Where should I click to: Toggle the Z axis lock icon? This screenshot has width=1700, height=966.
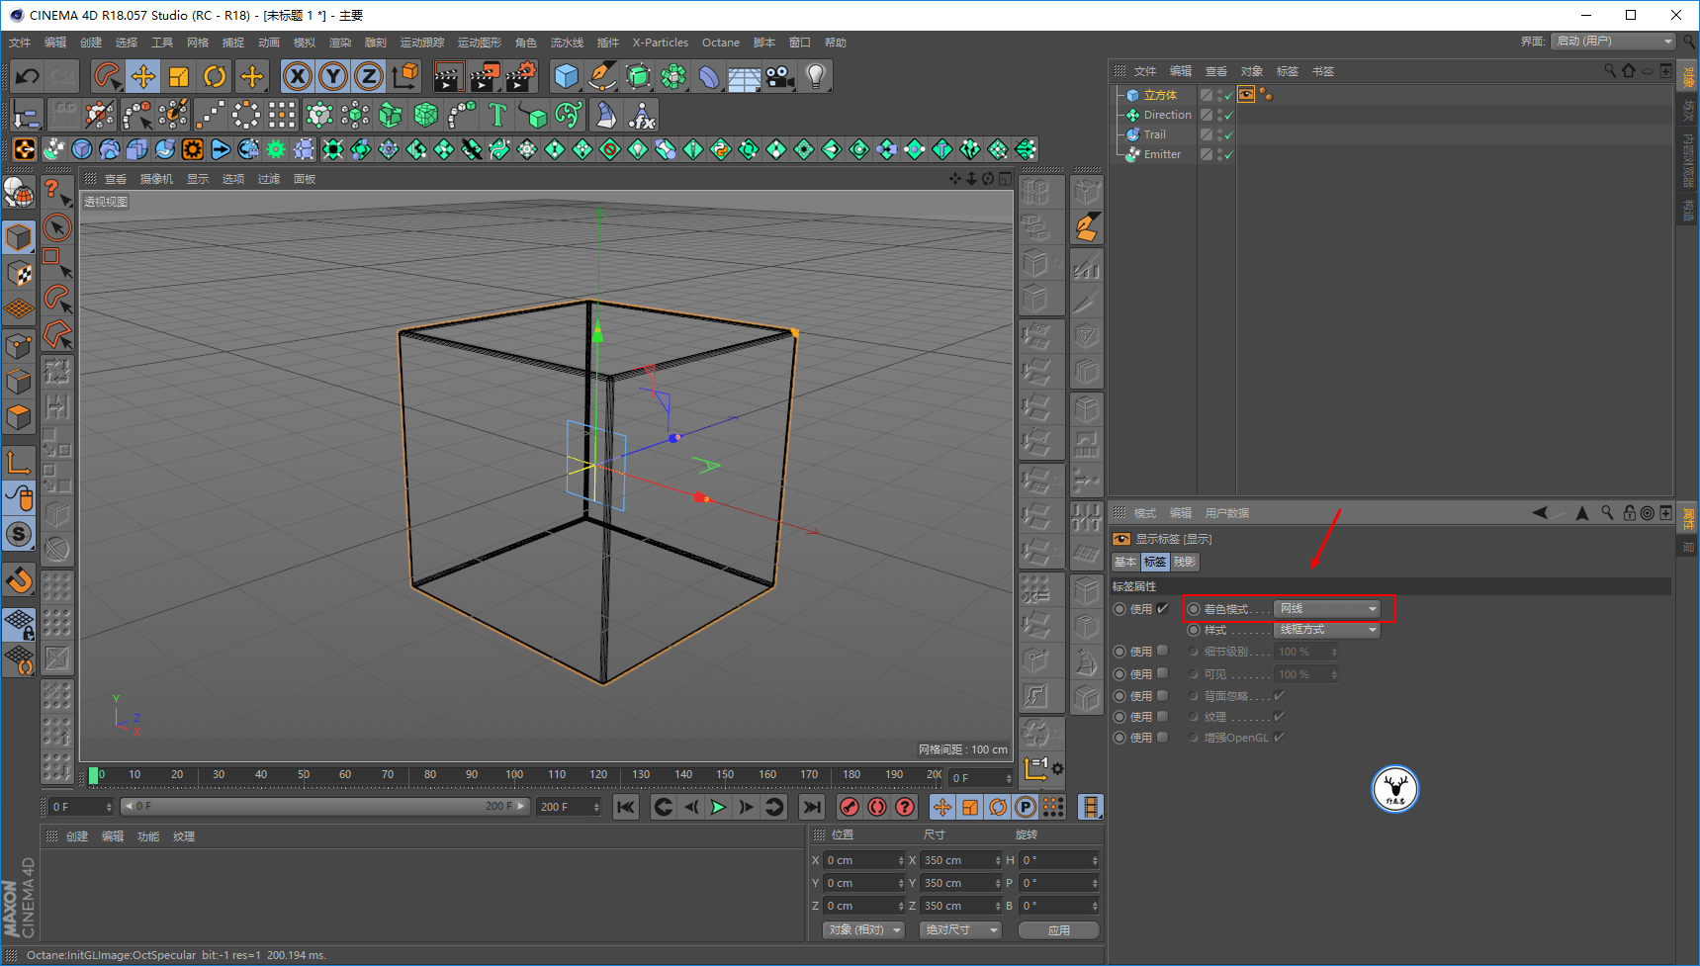[x=369, y=76]
